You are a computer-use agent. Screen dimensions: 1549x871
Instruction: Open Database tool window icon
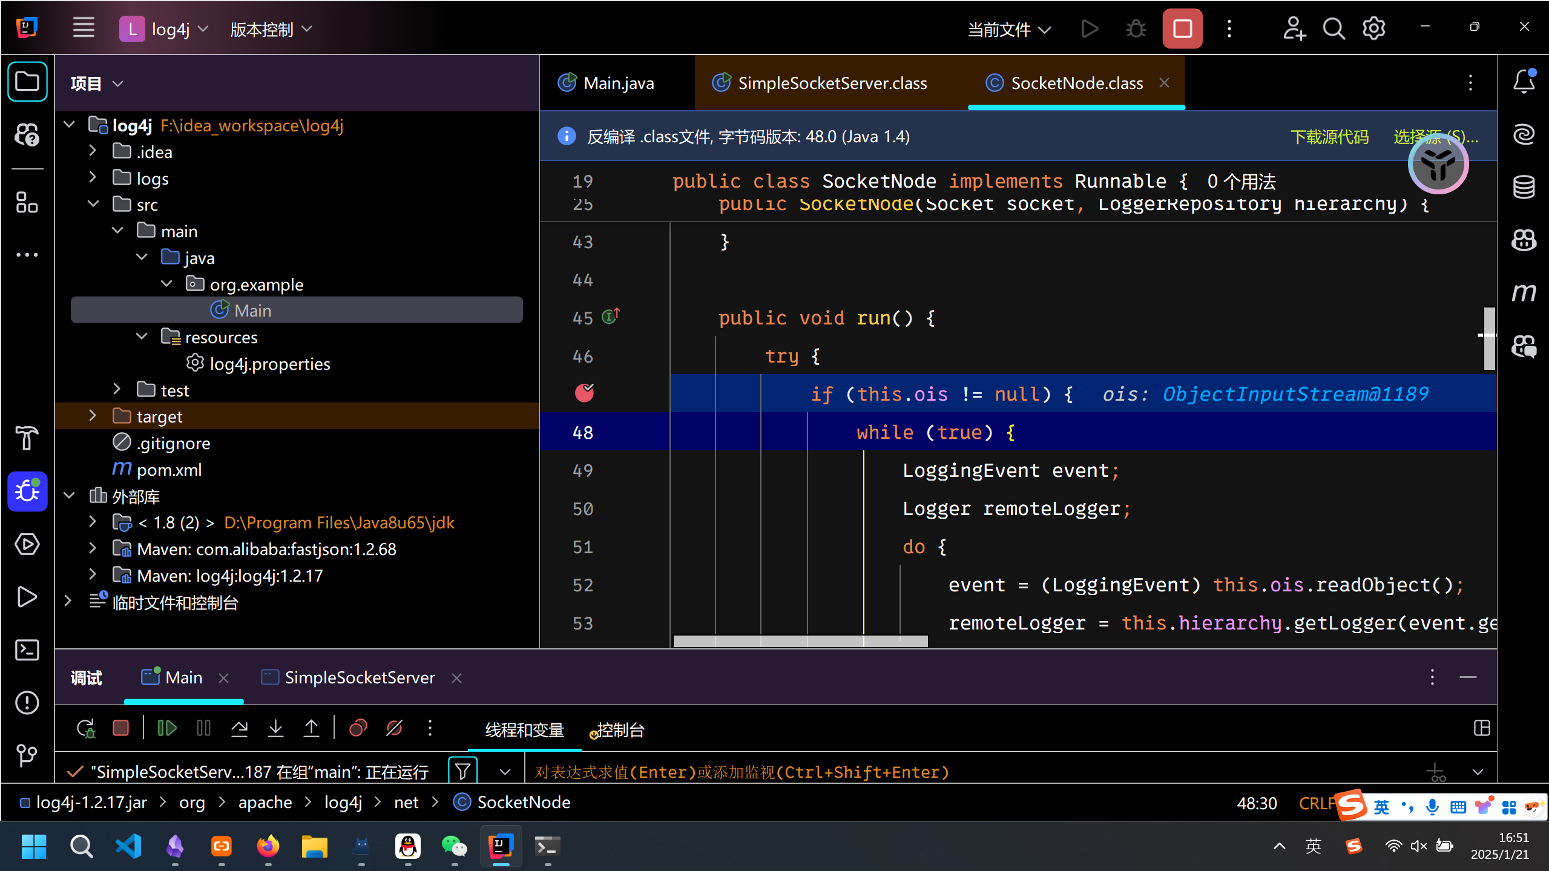tap(1524, 187)
